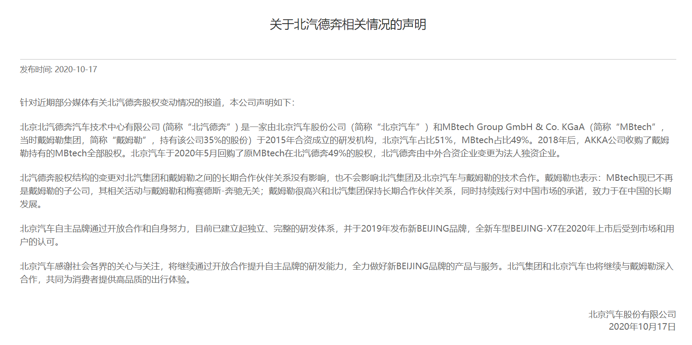
Task: Click the model name BEIJING-X7
Action: pyautogui.click(x=534, y=229)
